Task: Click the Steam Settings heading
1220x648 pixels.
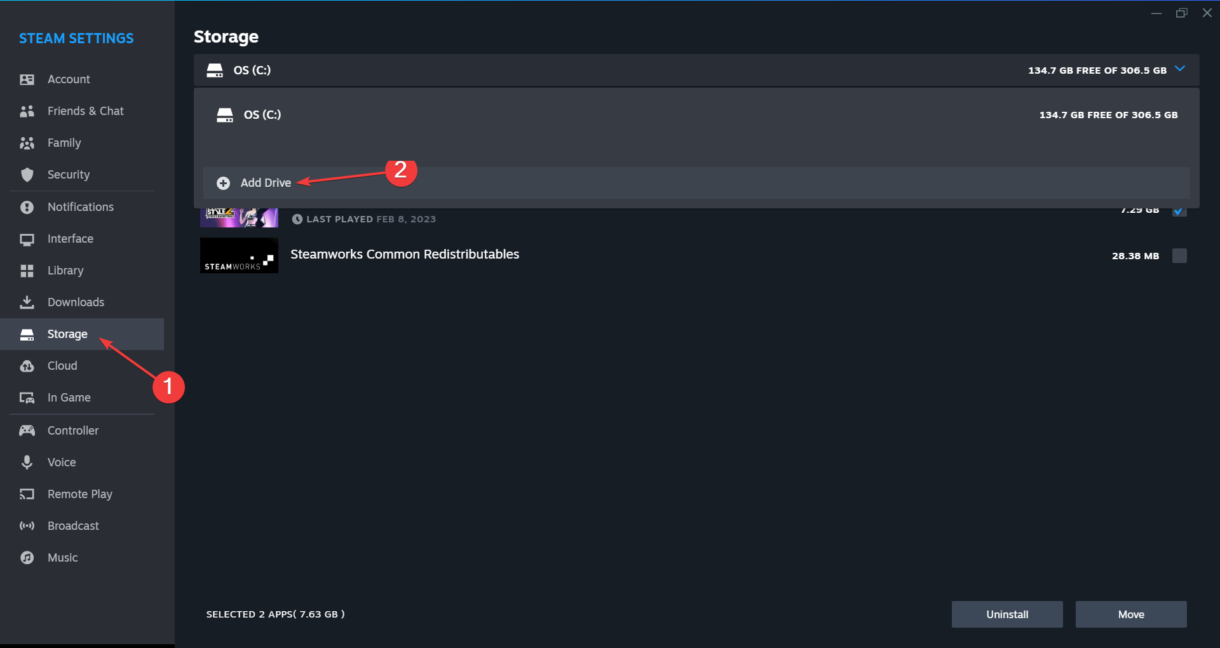Action: click(x=76, y=38)
